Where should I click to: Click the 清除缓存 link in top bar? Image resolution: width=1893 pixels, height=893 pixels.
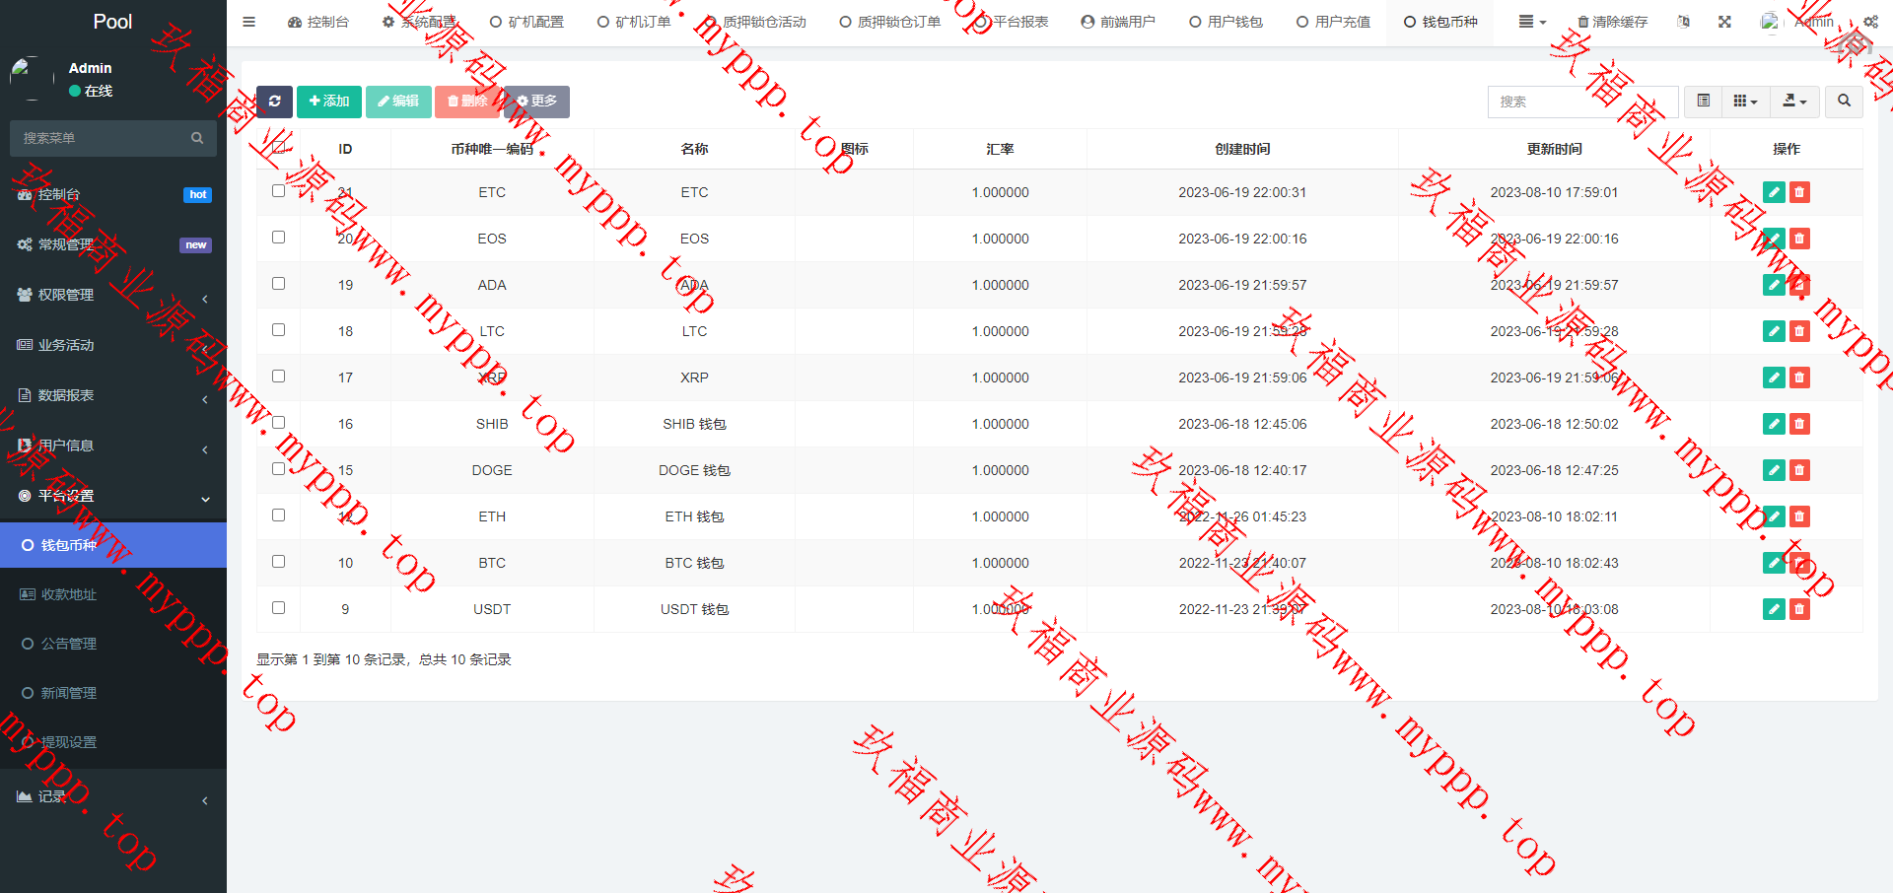(1612, 22)
